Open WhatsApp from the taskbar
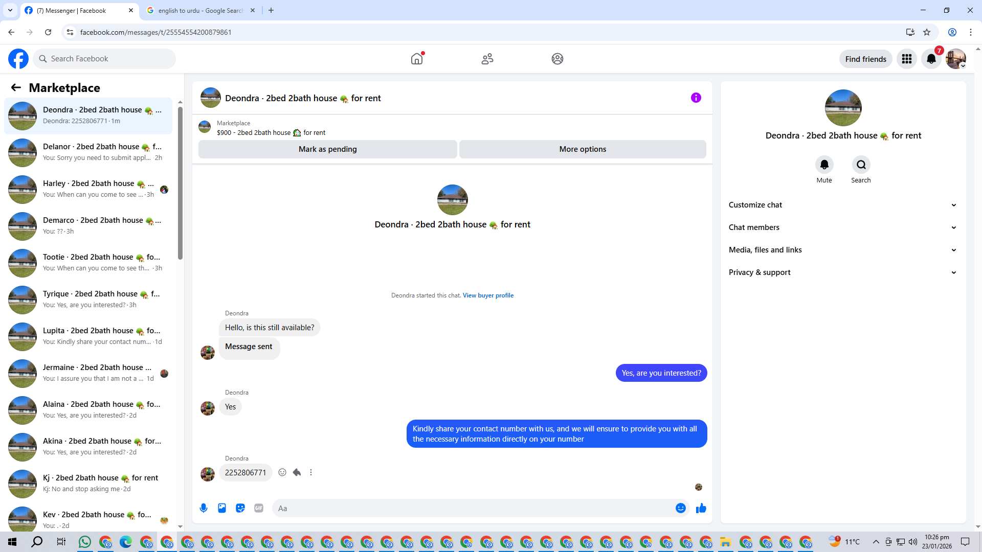 [x=85, y=542]
